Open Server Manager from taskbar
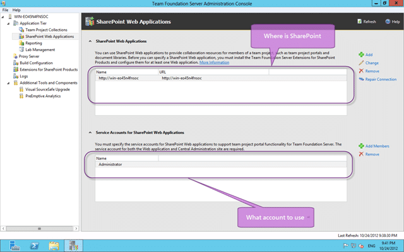404x252 pixels. point(15,246)
